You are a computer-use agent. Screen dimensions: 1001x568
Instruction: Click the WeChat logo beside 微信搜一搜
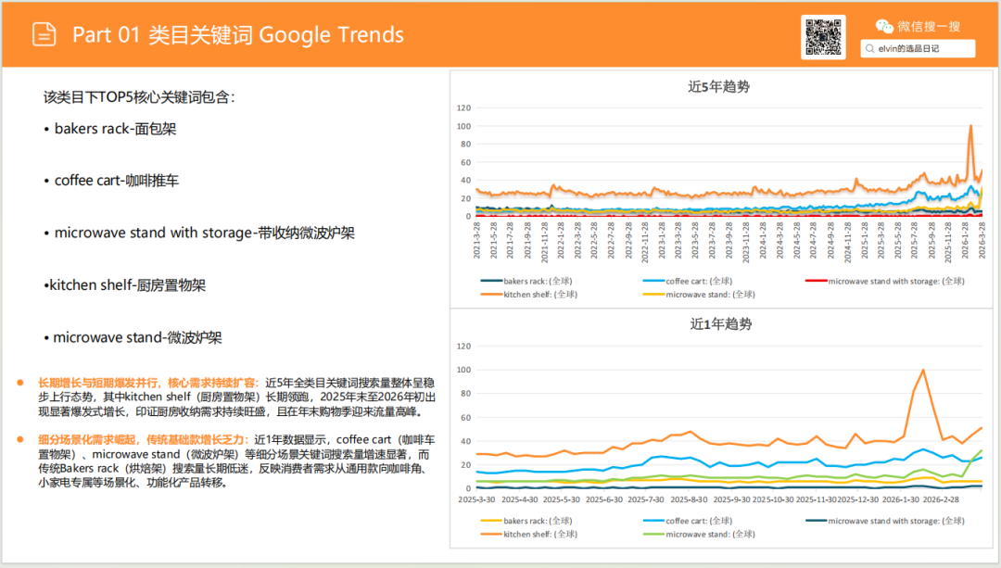coord(885,27)
